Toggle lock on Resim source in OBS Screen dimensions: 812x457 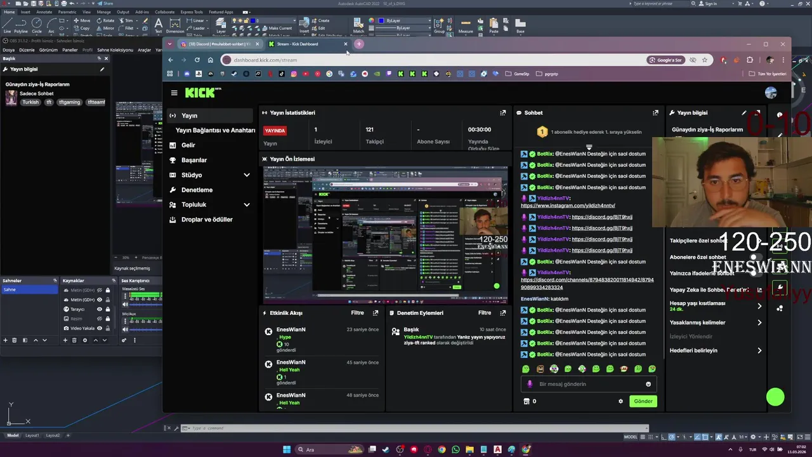point(108,319)
